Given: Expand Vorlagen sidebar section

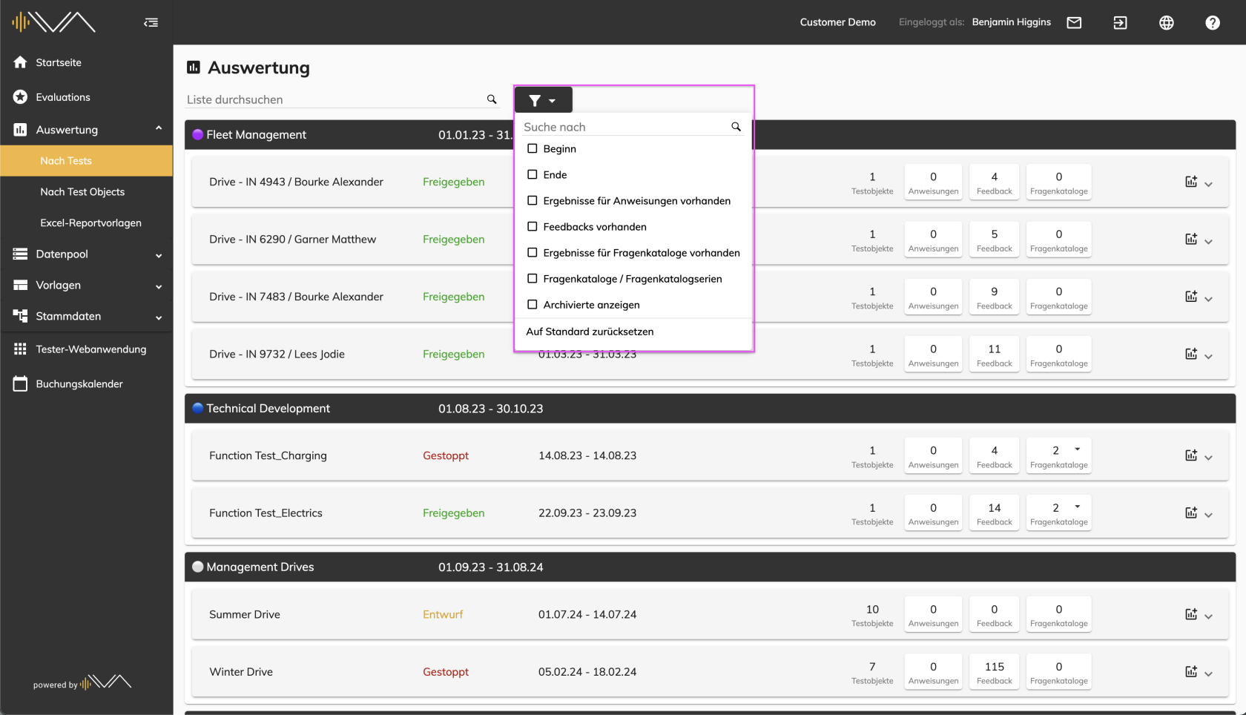Looking at the screenshot, I should (159, 286).
